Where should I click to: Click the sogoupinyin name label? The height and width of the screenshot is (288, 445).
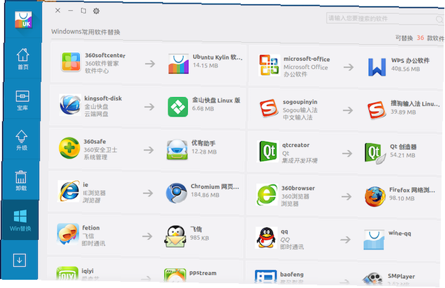click(x=300, y=102)
